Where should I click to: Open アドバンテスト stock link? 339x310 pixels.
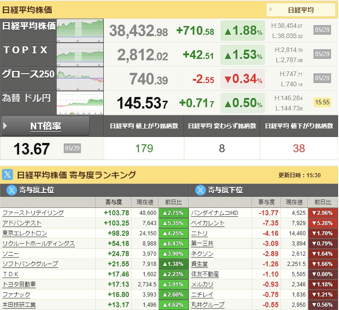(x=22, y=223)
